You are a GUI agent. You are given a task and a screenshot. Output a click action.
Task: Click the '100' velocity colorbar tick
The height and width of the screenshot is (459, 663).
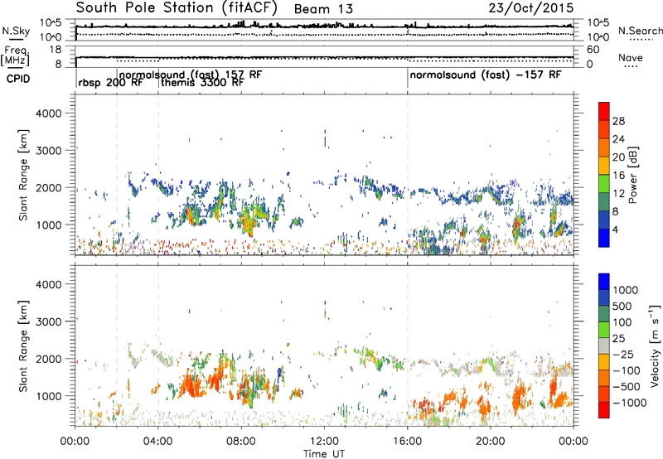(x=622, y=322)
